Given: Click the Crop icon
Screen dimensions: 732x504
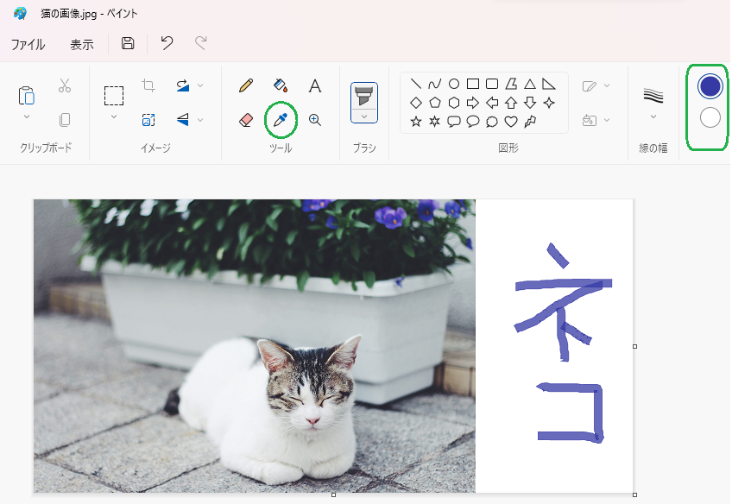Looking at the screenshot, I should (148, 85).
